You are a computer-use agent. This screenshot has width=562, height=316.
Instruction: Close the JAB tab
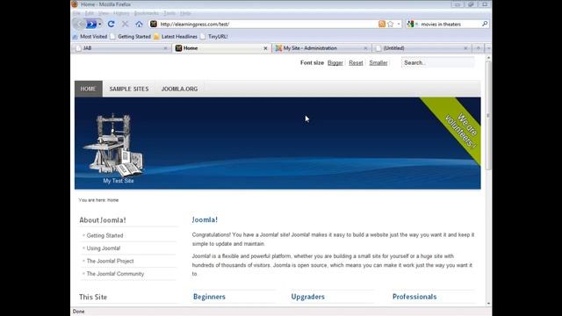165,48
